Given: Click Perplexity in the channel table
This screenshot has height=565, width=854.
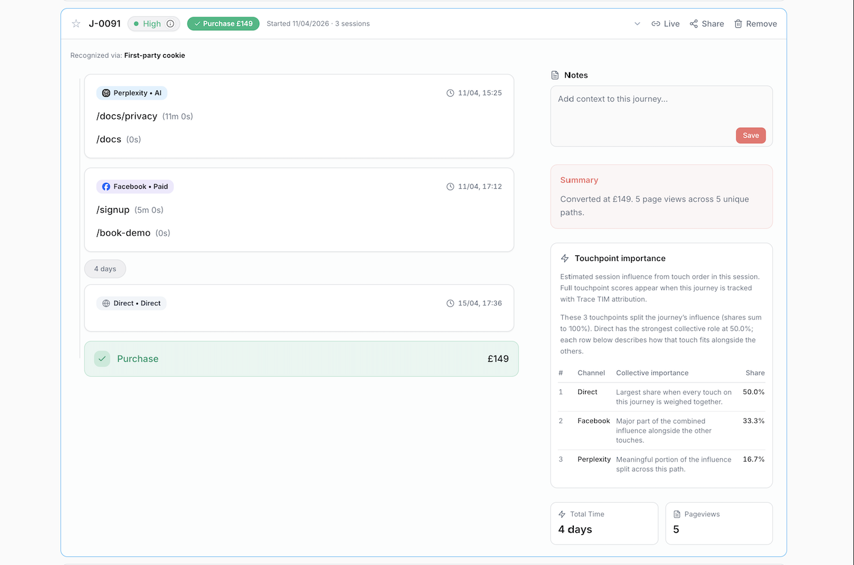Looking at the screenshot, I should point(594,459).
